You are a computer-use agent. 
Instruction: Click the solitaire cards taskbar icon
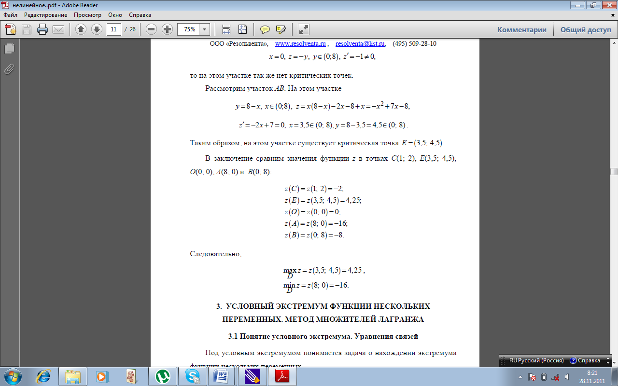[x=131, y=375]
